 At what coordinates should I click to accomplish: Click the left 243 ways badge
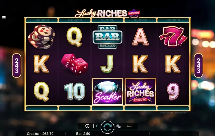(x=17, y=66)
